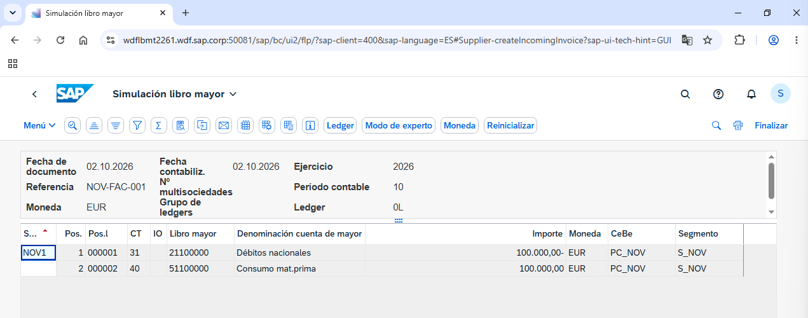This screenshot has height=318, width=808.
Task: Click the information 'i' toolbar icon
Action: tap(310, 125)
